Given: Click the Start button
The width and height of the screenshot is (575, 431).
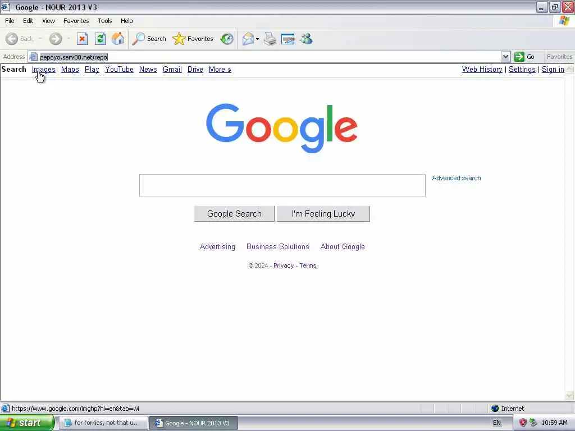Looking at the screenshot, I should pyautogui.click(x=27, y=423).
